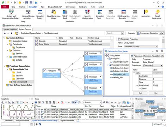The height and width of the screenshot is (127, 167).
Task: Remove the Backend participant using its X
Action: coord(101,53)
